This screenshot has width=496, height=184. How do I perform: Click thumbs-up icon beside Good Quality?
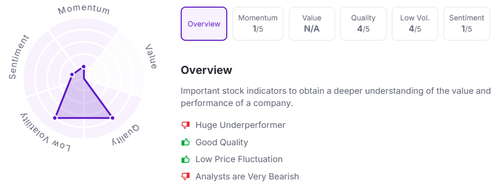(x=185, y=142)
